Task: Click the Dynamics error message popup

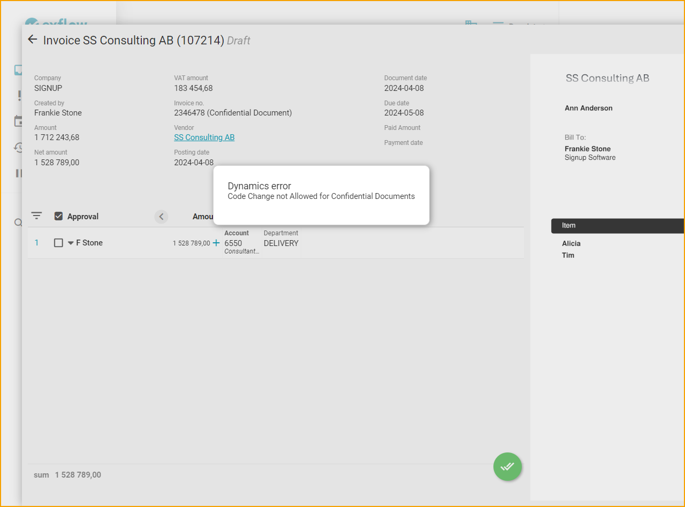Action: click(321, 195)
